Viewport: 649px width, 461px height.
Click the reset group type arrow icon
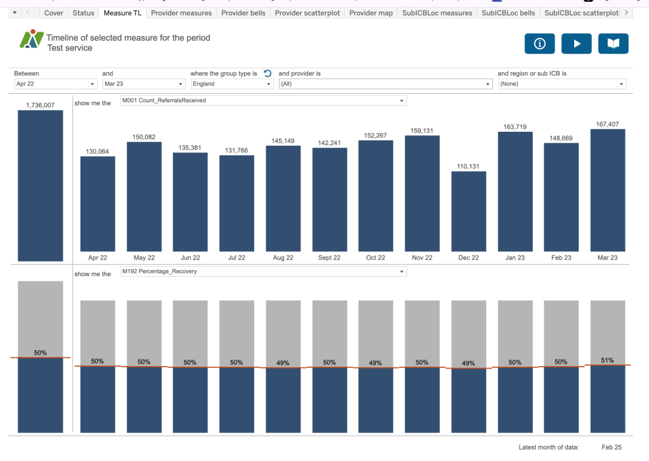[267, 73]
